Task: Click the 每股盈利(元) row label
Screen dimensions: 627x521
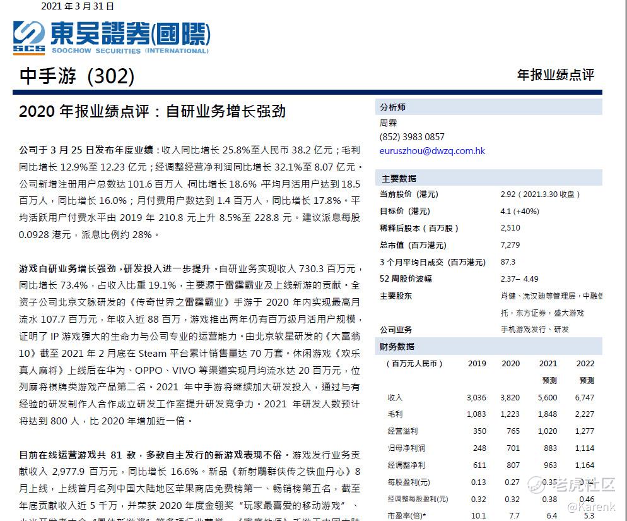Action: coord(408,482)
